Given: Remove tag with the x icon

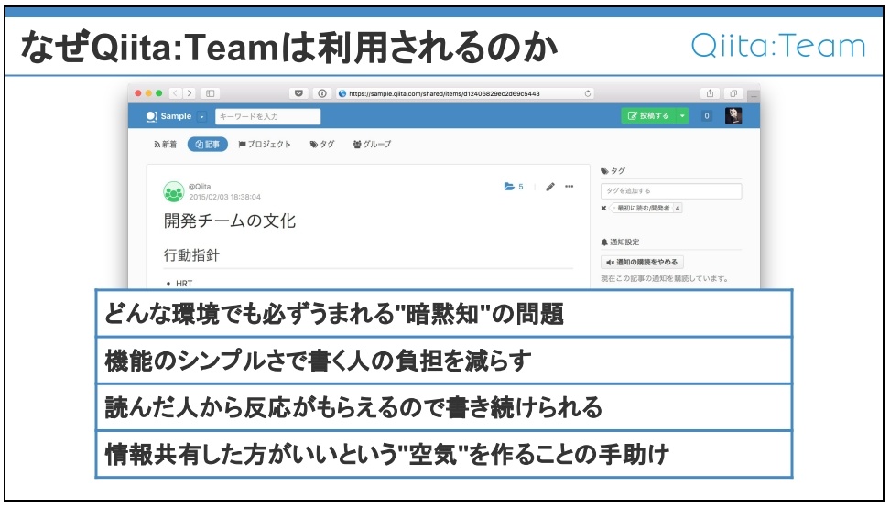Looking at the screenshot, I should pyautogui.click(x=603, y=208).
